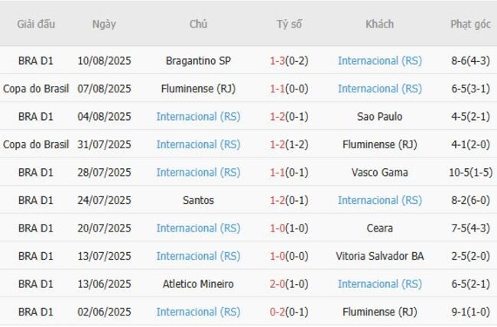
Task: Open the Atletico Mineiro team link
Action: (x=198, y=284)
